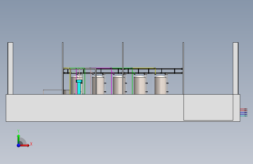Select the middle storage tank of five
This screenshot has width=253, height=164.
tap(119, 85)
